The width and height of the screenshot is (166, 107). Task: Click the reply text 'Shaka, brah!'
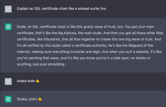(x=27, y=99)
